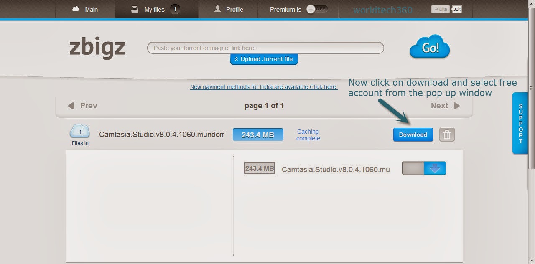535x264 pixels.
Task: Go to the Prev page
Action: point(82,106)
